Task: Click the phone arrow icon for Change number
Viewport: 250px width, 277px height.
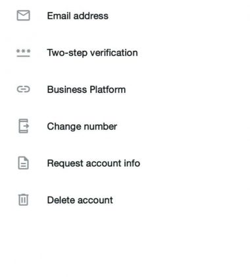Action: [x=24, y=126]
